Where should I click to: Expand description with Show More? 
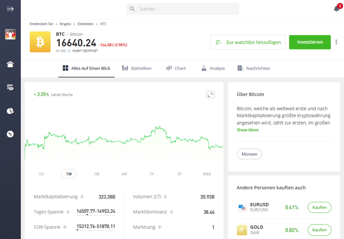click(248, 130)
